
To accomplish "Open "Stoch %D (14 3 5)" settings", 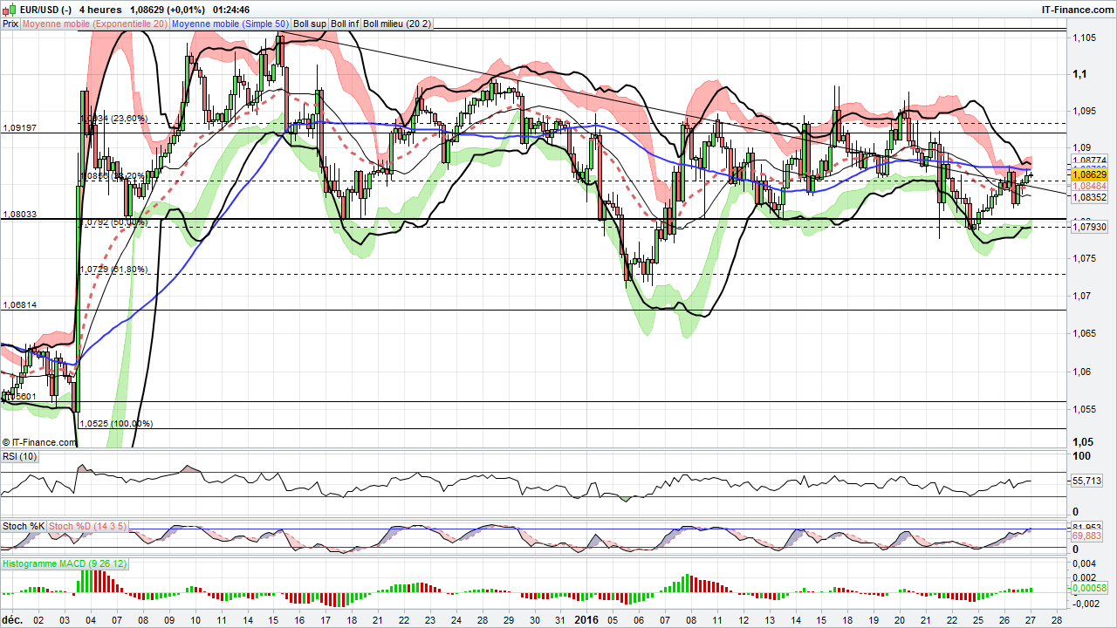I will coord(86,526).
